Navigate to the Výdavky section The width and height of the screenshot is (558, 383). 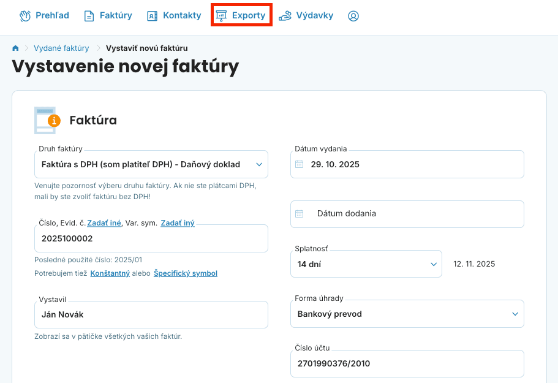[306, 16]
